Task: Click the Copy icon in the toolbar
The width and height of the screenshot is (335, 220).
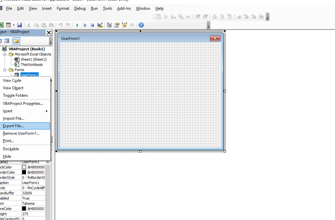Action: (x=36, y=25)
